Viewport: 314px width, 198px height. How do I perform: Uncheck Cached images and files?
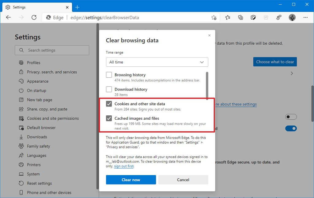point(109,118)
